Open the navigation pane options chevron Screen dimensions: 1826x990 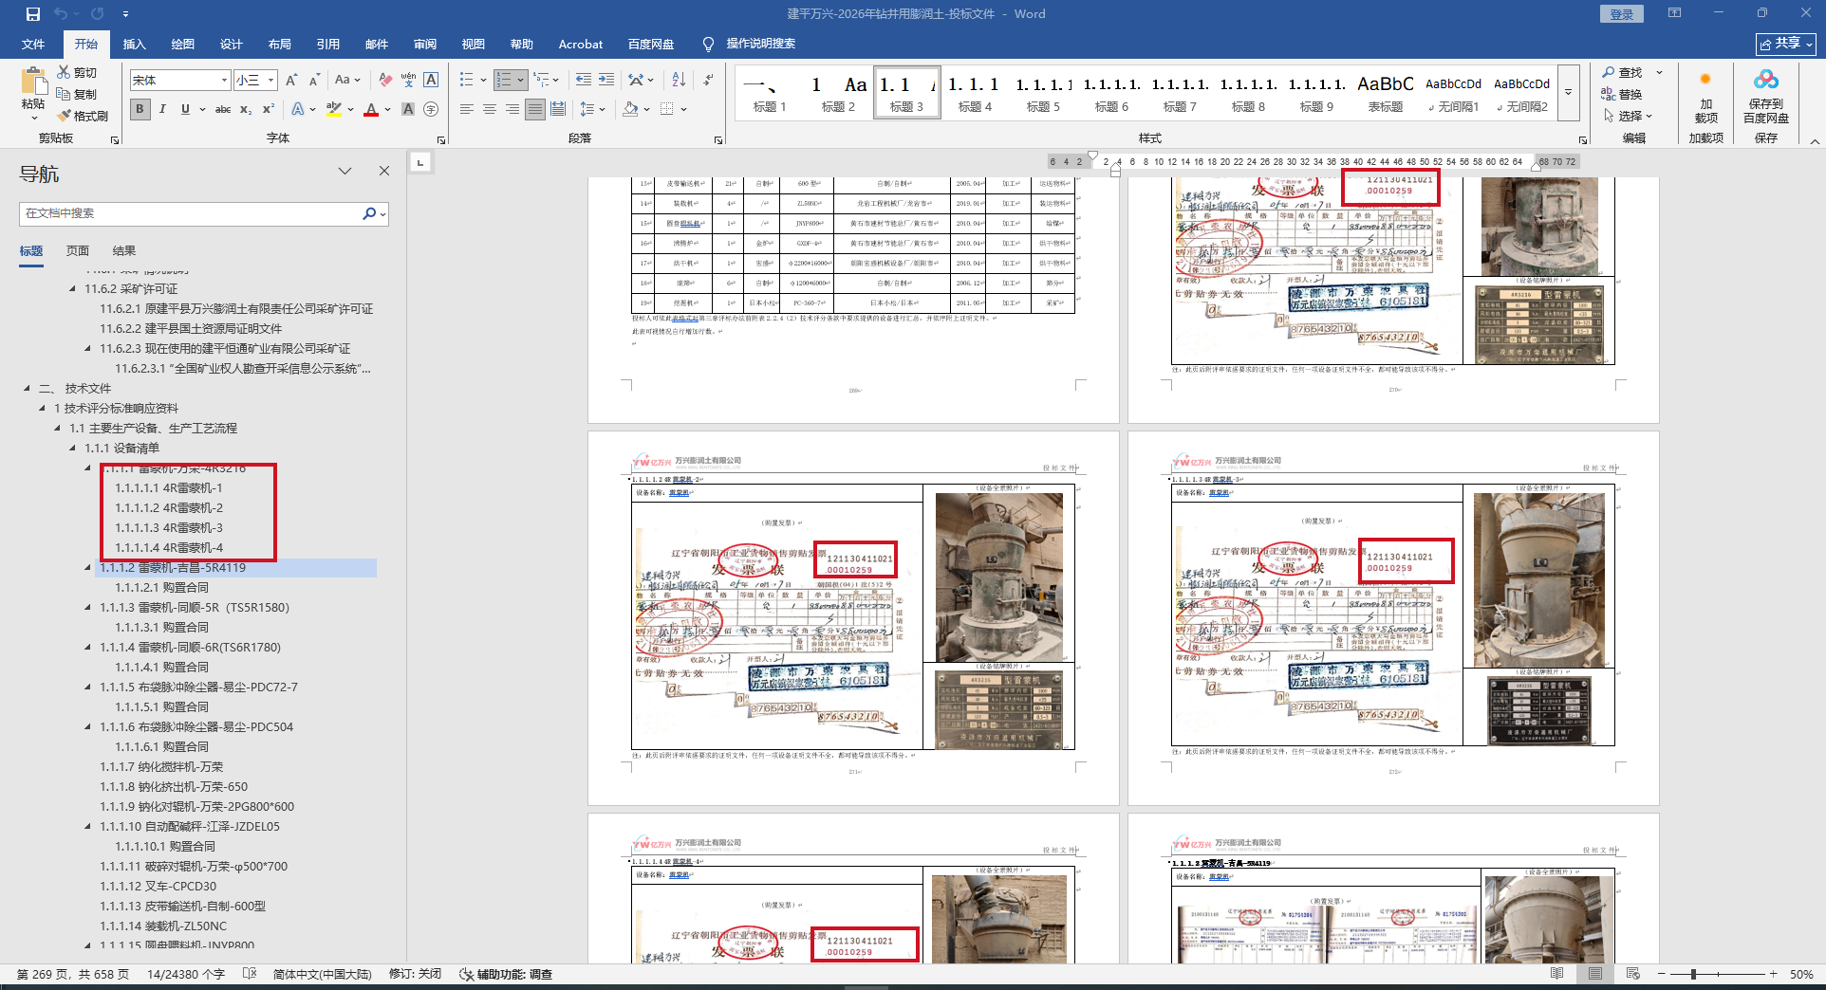tap(345, 171)
